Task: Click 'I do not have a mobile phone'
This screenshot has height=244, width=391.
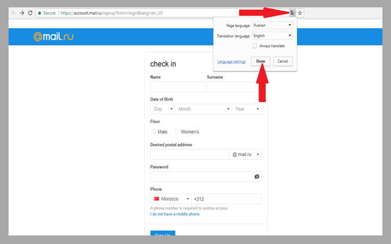Action: [175, 214]
